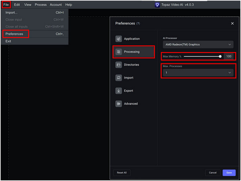Click the Processing section icon
Image resolution: width=241 pixels, height=181 pixels.
coord(118,52)
